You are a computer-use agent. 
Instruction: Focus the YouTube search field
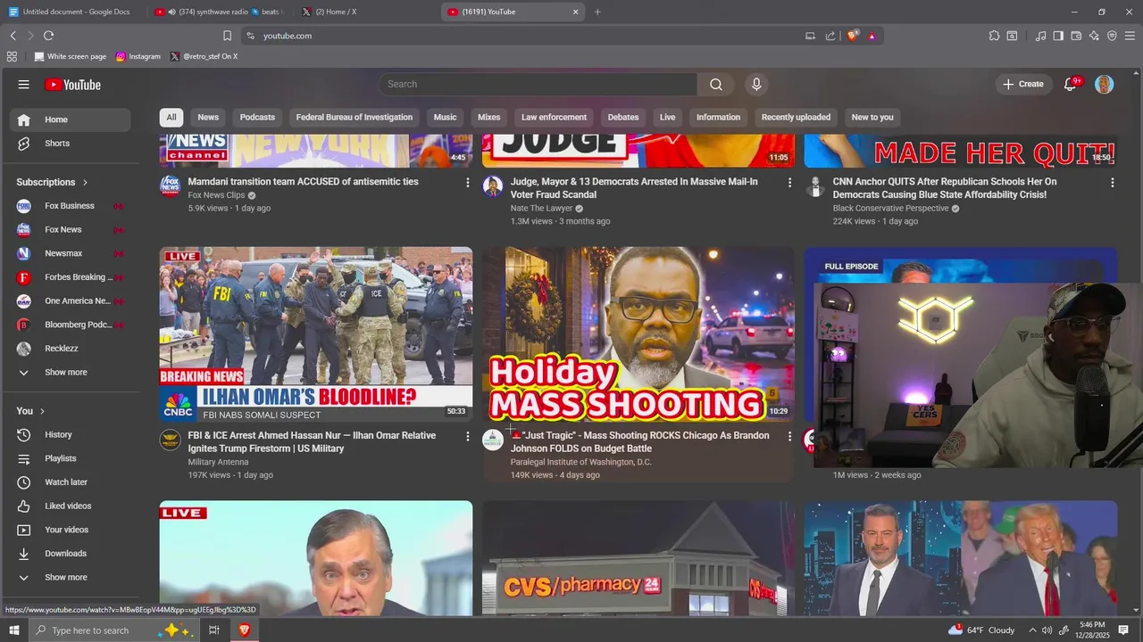click(538, 84)
